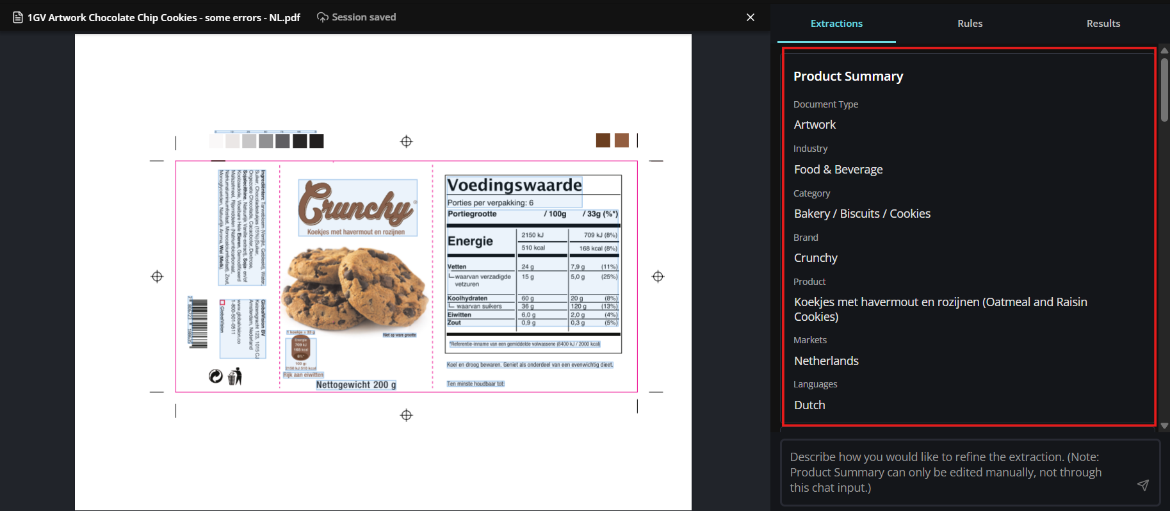
Task: Click the Extractions panel scrollbar thumb
Action: click(x=1164, y=89)
